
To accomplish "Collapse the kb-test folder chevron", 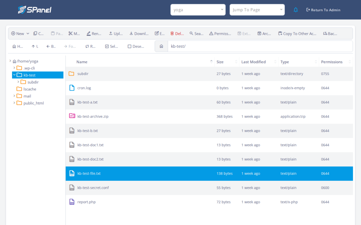I will point(14,75).
